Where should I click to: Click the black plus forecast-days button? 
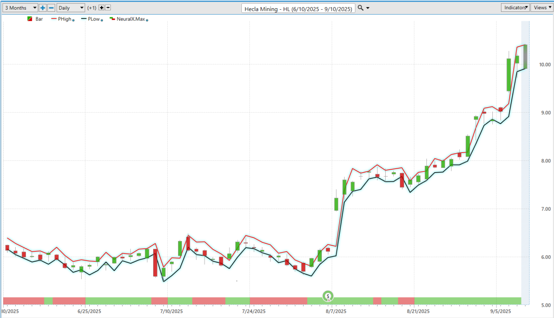[x=101, y=8]
